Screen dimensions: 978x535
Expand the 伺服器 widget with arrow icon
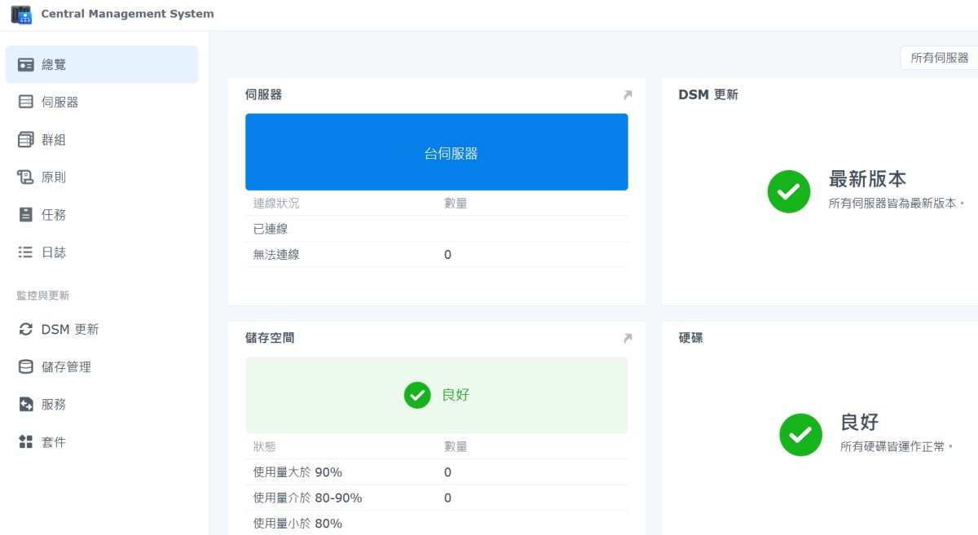(x=628, y=95)
